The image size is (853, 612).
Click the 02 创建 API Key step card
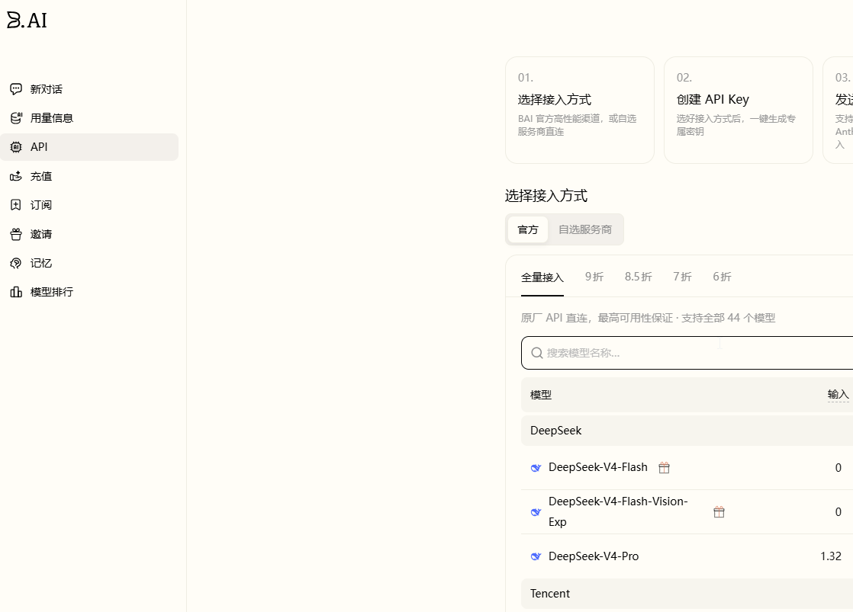click(739, 110)
